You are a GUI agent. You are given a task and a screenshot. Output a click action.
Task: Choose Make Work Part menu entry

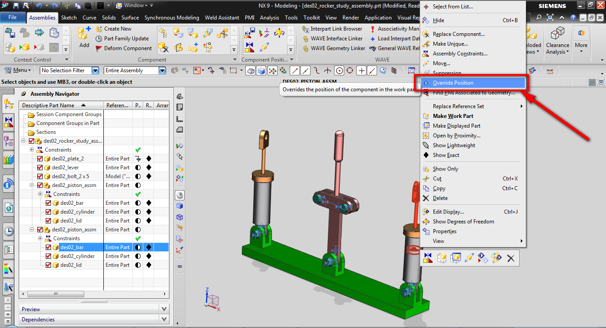click(x=453, y=116)
